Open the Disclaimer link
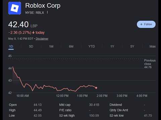 tap(42, 39)
